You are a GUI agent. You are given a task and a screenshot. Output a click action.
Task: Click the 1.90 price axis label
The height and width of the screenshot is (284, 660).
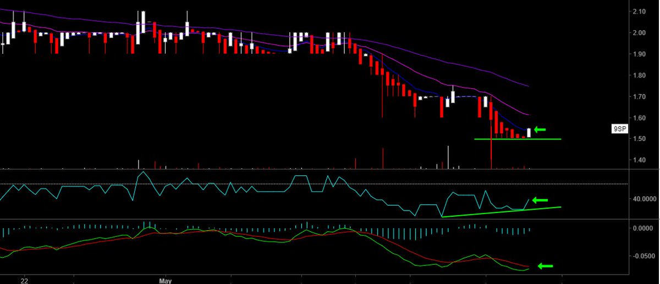(639, 54)
